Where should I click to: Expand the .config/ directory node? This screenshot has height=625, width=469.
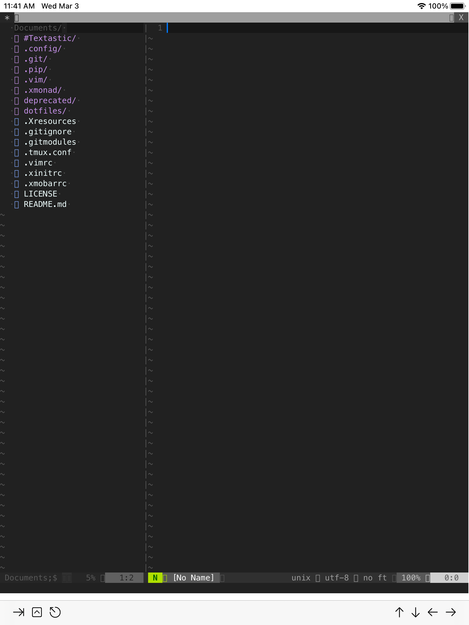click(x=43, y=49)
